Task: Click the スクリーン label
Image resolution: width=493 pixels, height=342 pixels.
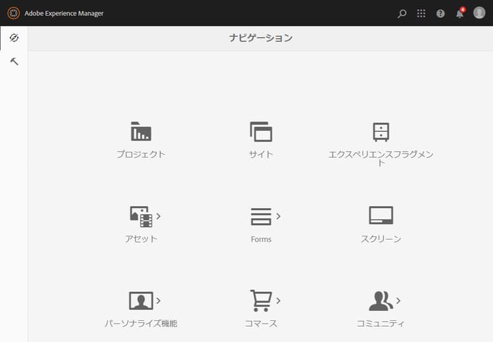Action: pyautogui.click(x=381, y=239)
